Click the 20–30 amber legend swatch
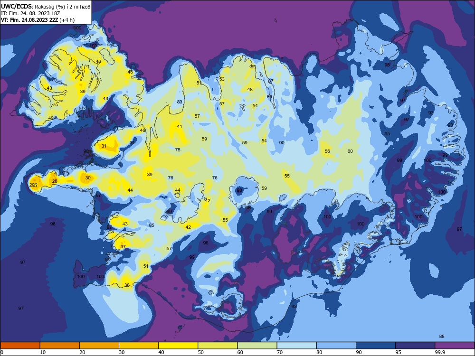Viewport: 475px width, 356px height. (x=99, y=346)
